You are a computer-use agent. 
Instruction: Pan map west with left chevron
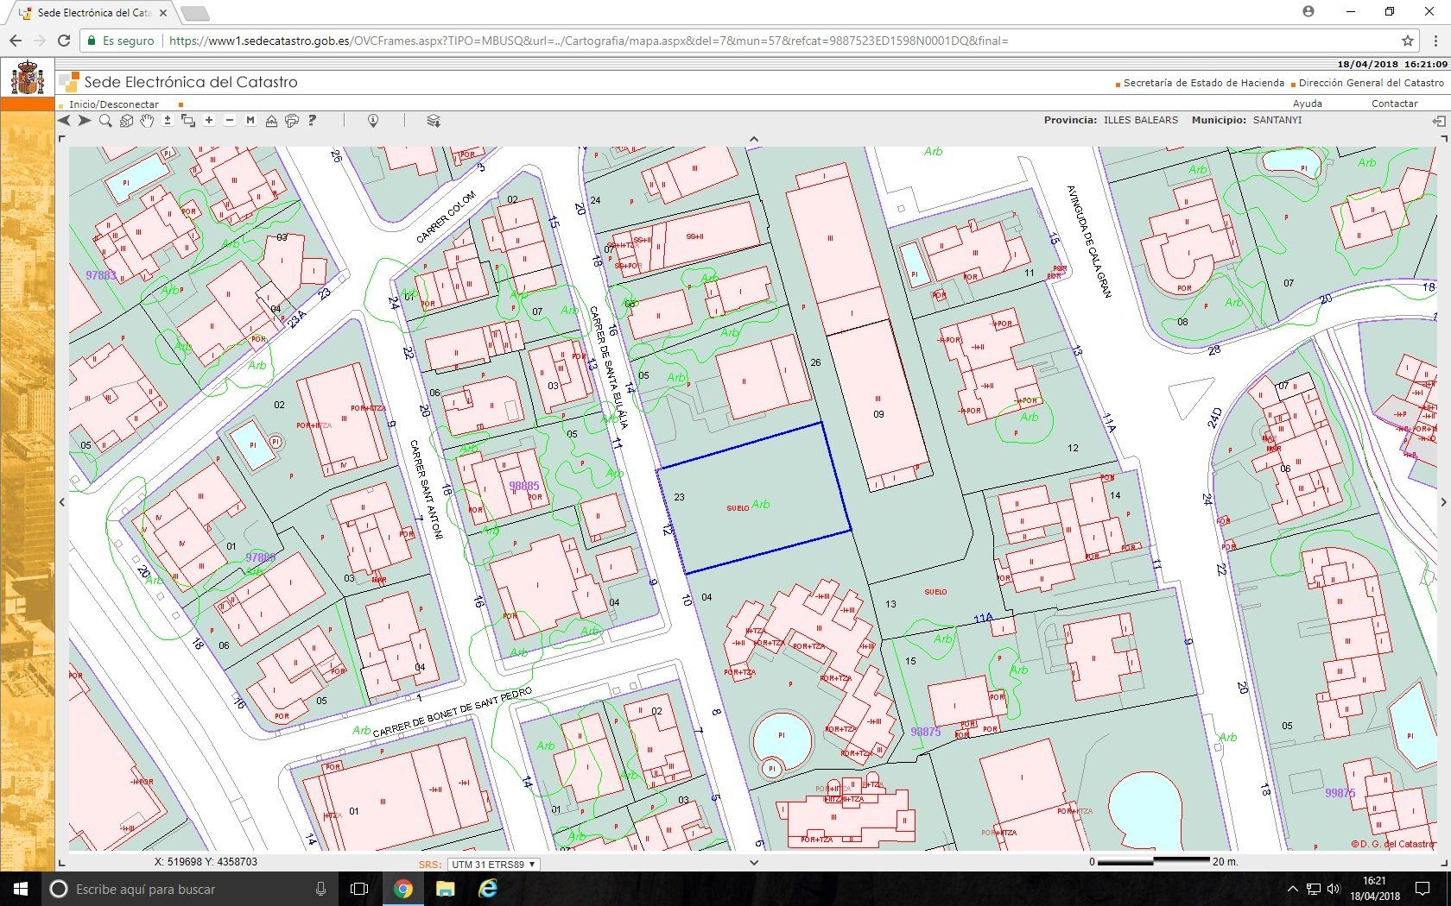coord(62,502)
